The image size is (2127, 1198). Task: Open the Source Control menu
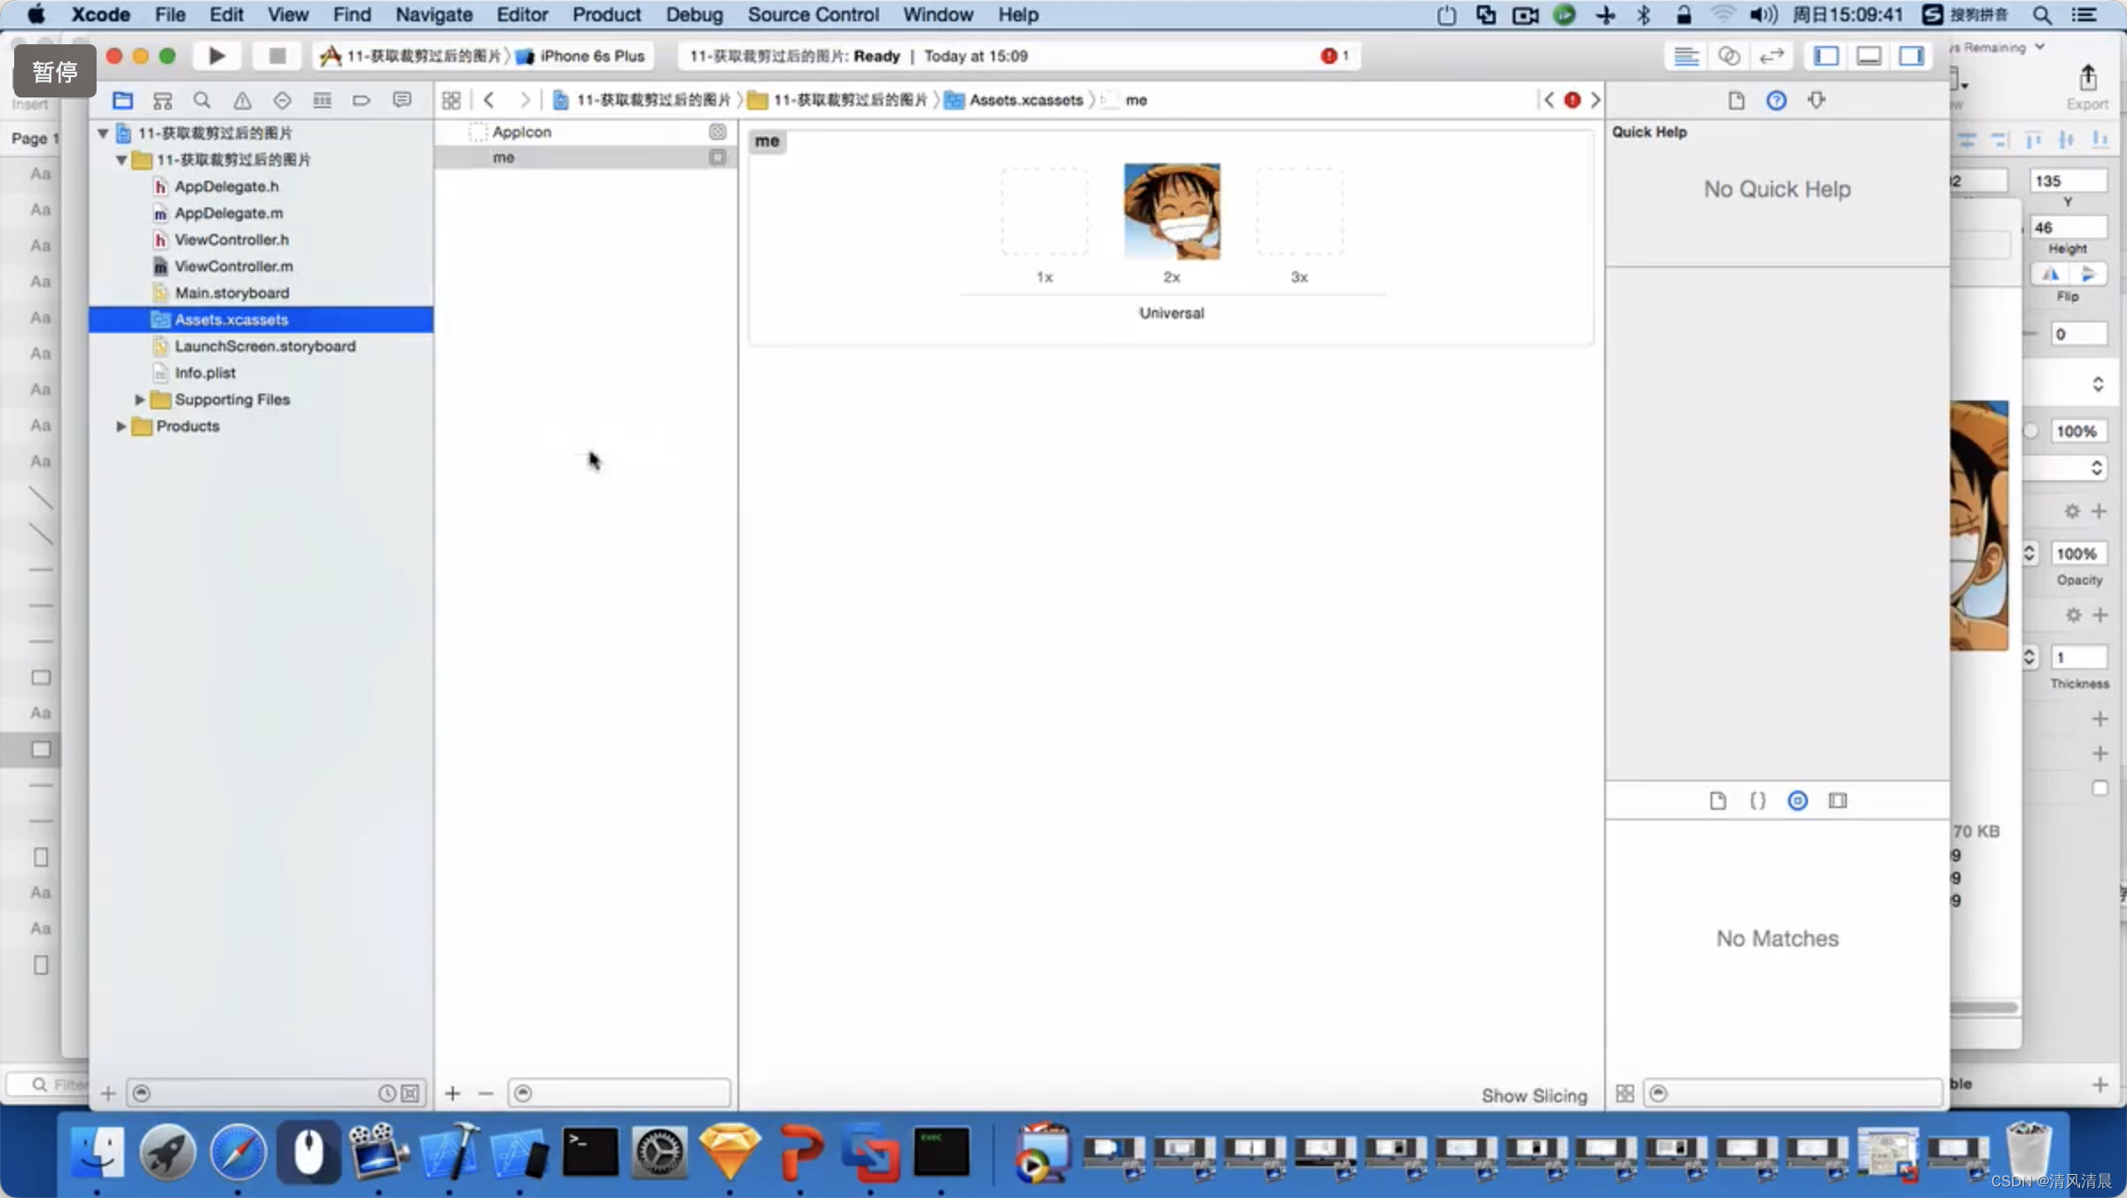pyautogui.click(x=813, y=14)
